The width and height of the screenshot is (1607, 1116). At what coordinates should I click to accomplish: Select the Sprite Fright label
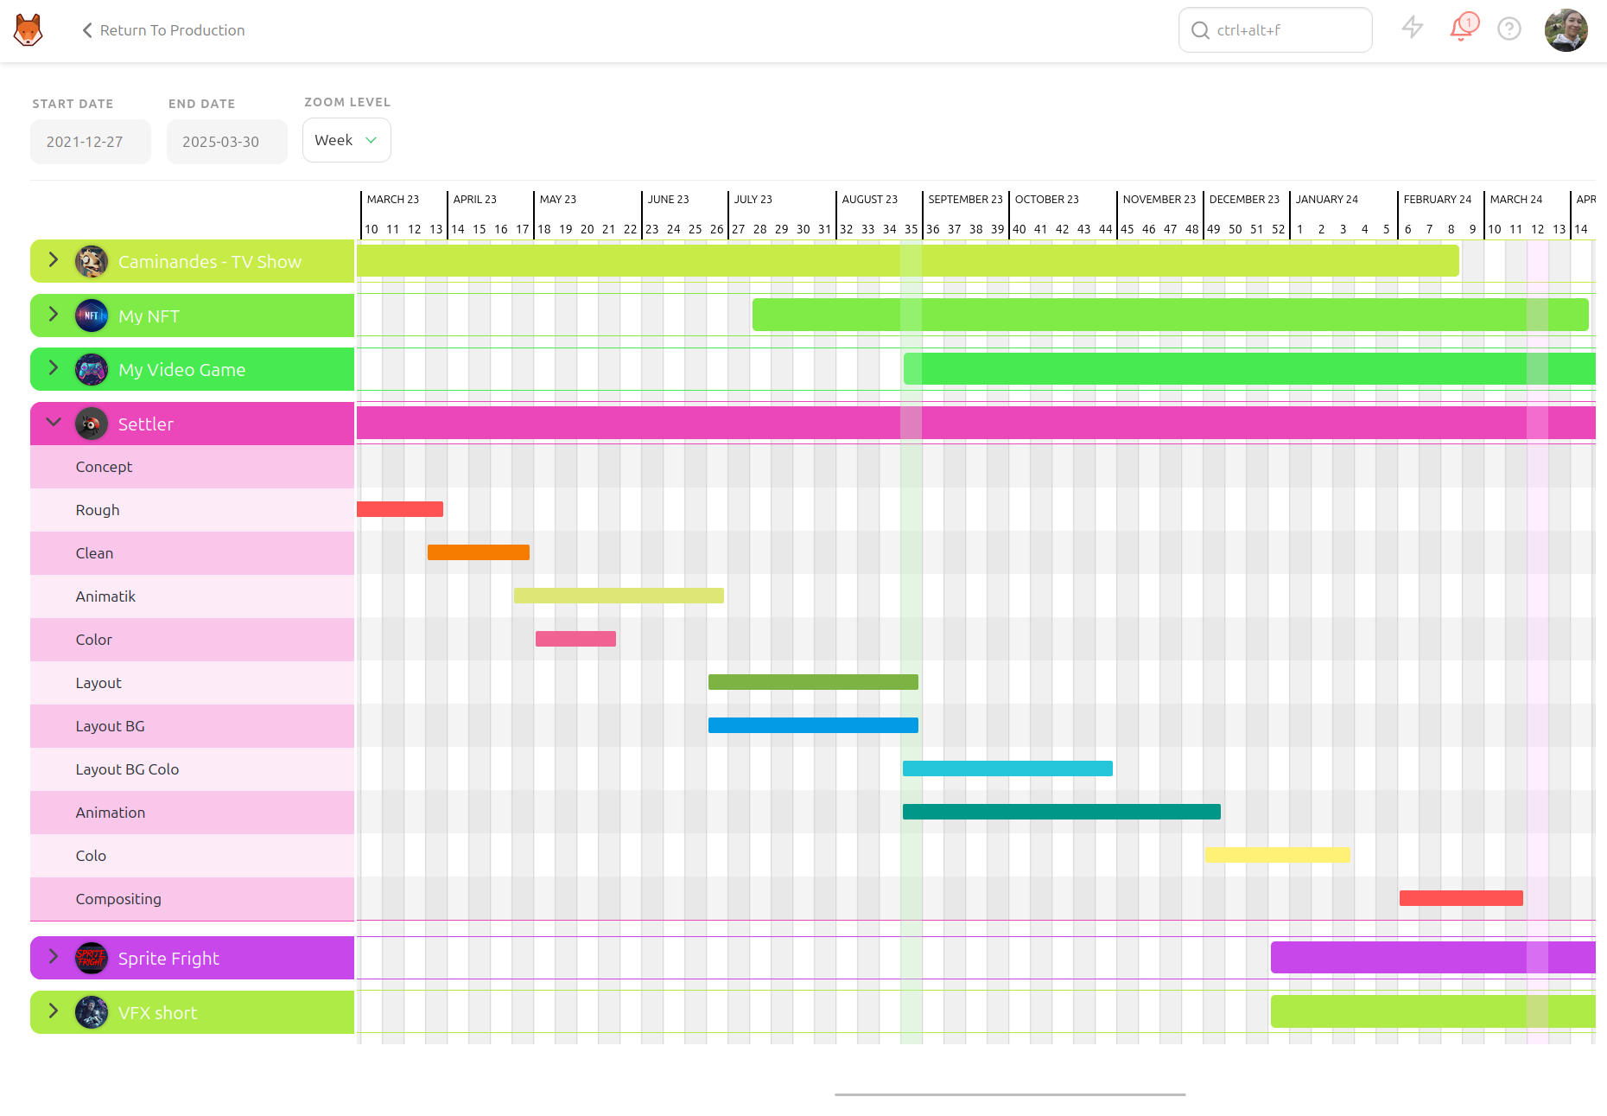click(x=168, y=959)
